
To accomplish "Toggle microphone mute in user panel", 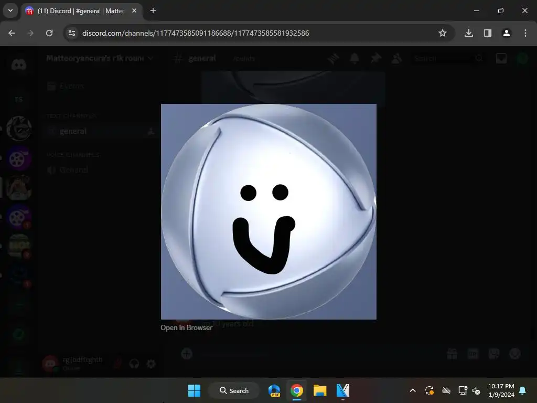I will click(x=117, y=364).
